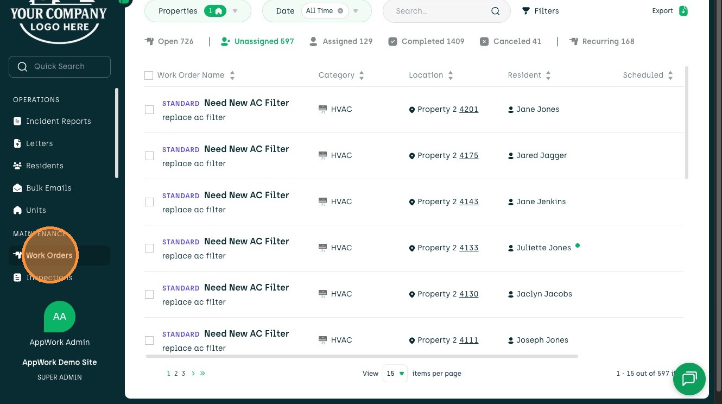Click the horizontal scrollbar below the table
This screenshot has height=404, width=722.
(x=362, y=356)
